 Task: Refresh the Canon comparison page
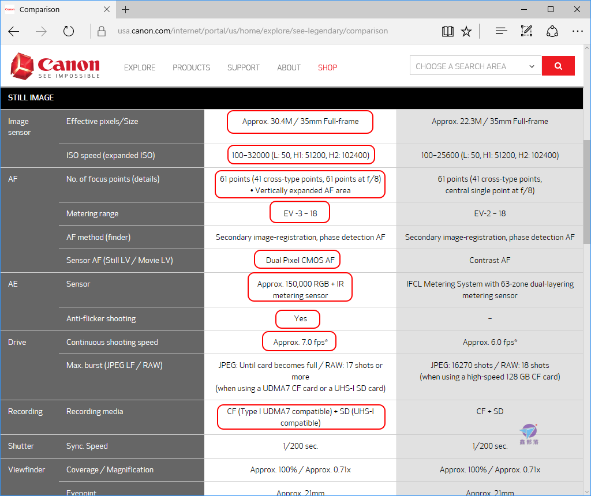click(x=69, y=31)
